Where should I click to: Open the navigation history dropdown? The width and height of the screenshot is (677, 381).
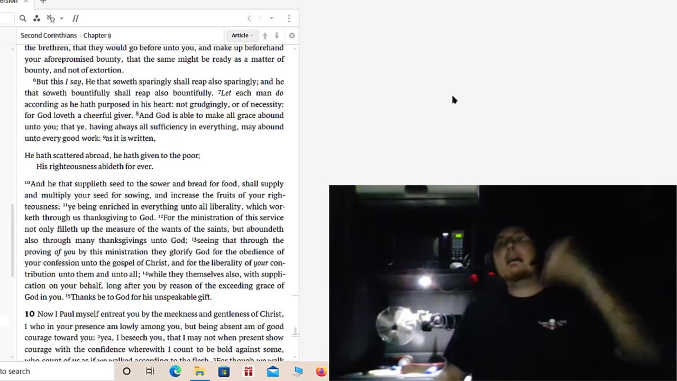271,19
